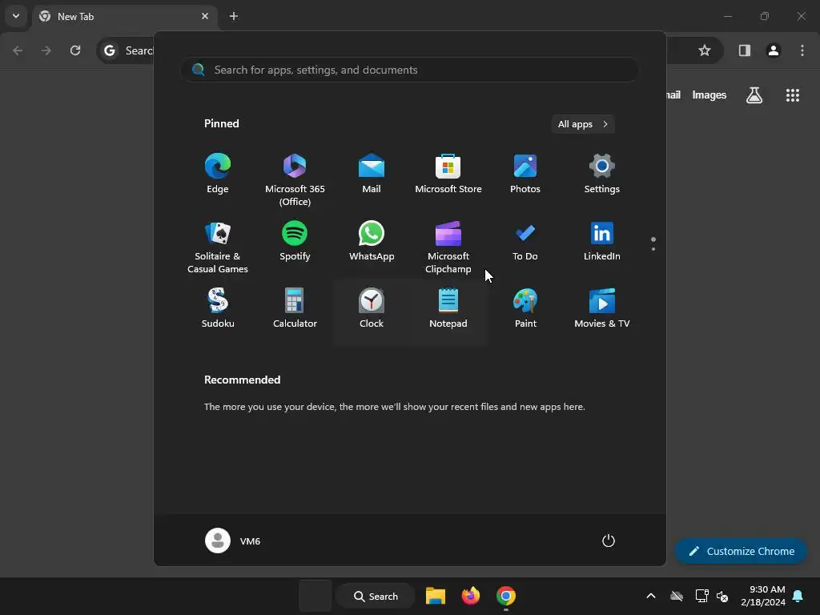The image size is (820, 615).
Task: Close the New Tab tab
Action: click(205, 16)
